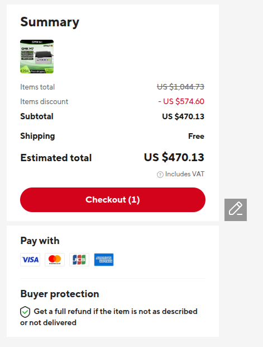This screenshot has height=347, width=263.
Task: Click the gray pencil edit icon
Action: [236, 209]
